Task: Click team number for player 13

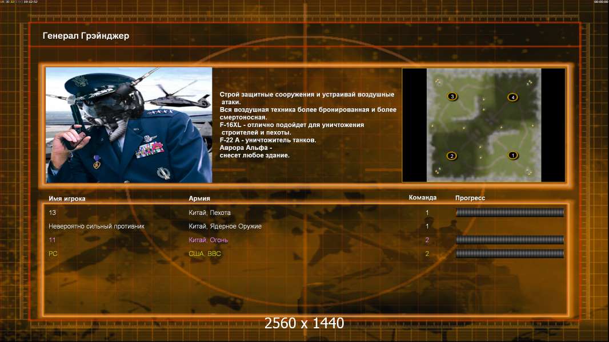Action: click(427, 213)
